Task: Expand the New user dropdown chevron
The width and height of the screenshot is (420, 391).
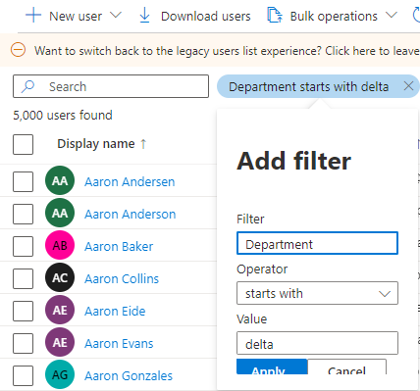Action: point(116,16)
